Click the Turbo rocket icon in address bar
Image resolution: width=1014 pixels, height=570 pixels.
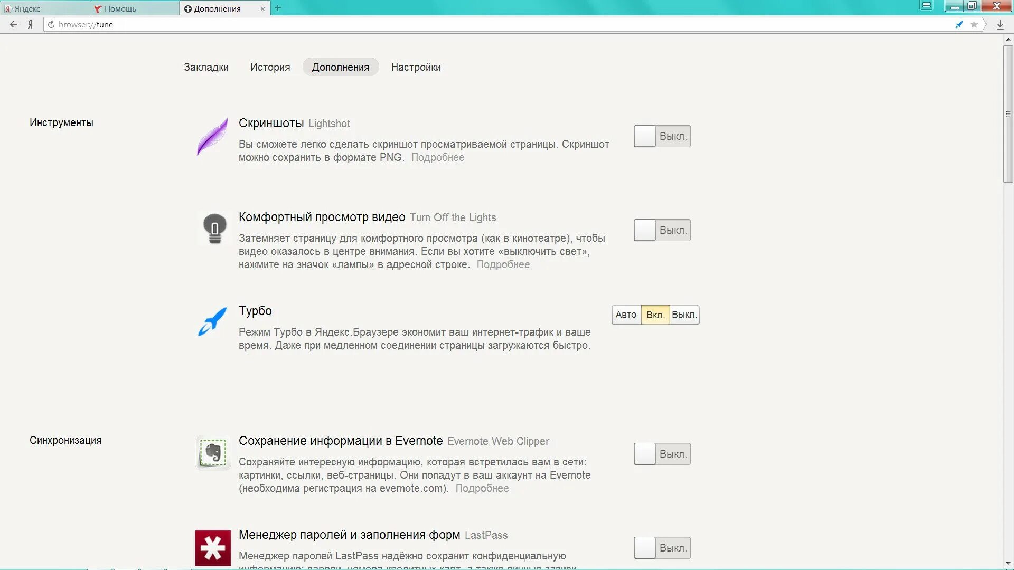coord(959,24)
